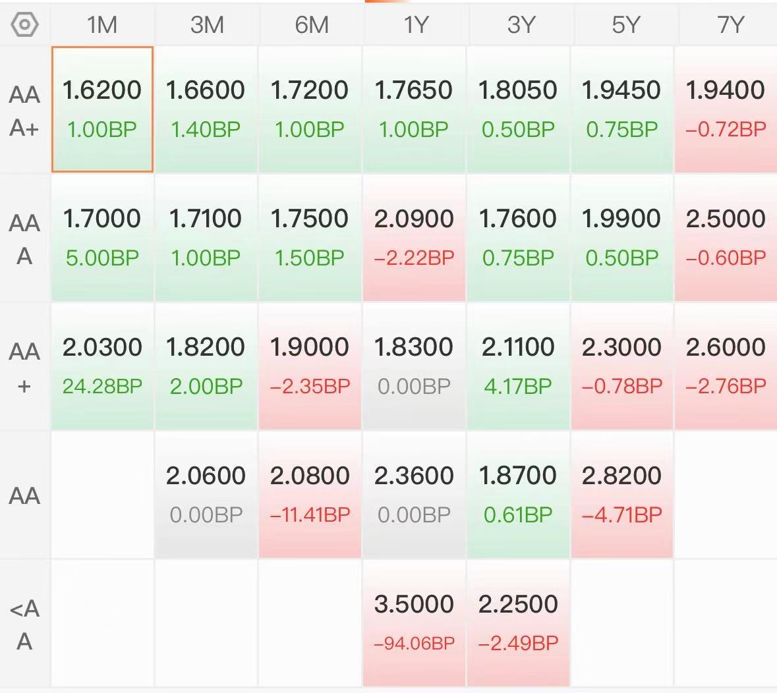Click the <AA row label

[x=24, y=624]
